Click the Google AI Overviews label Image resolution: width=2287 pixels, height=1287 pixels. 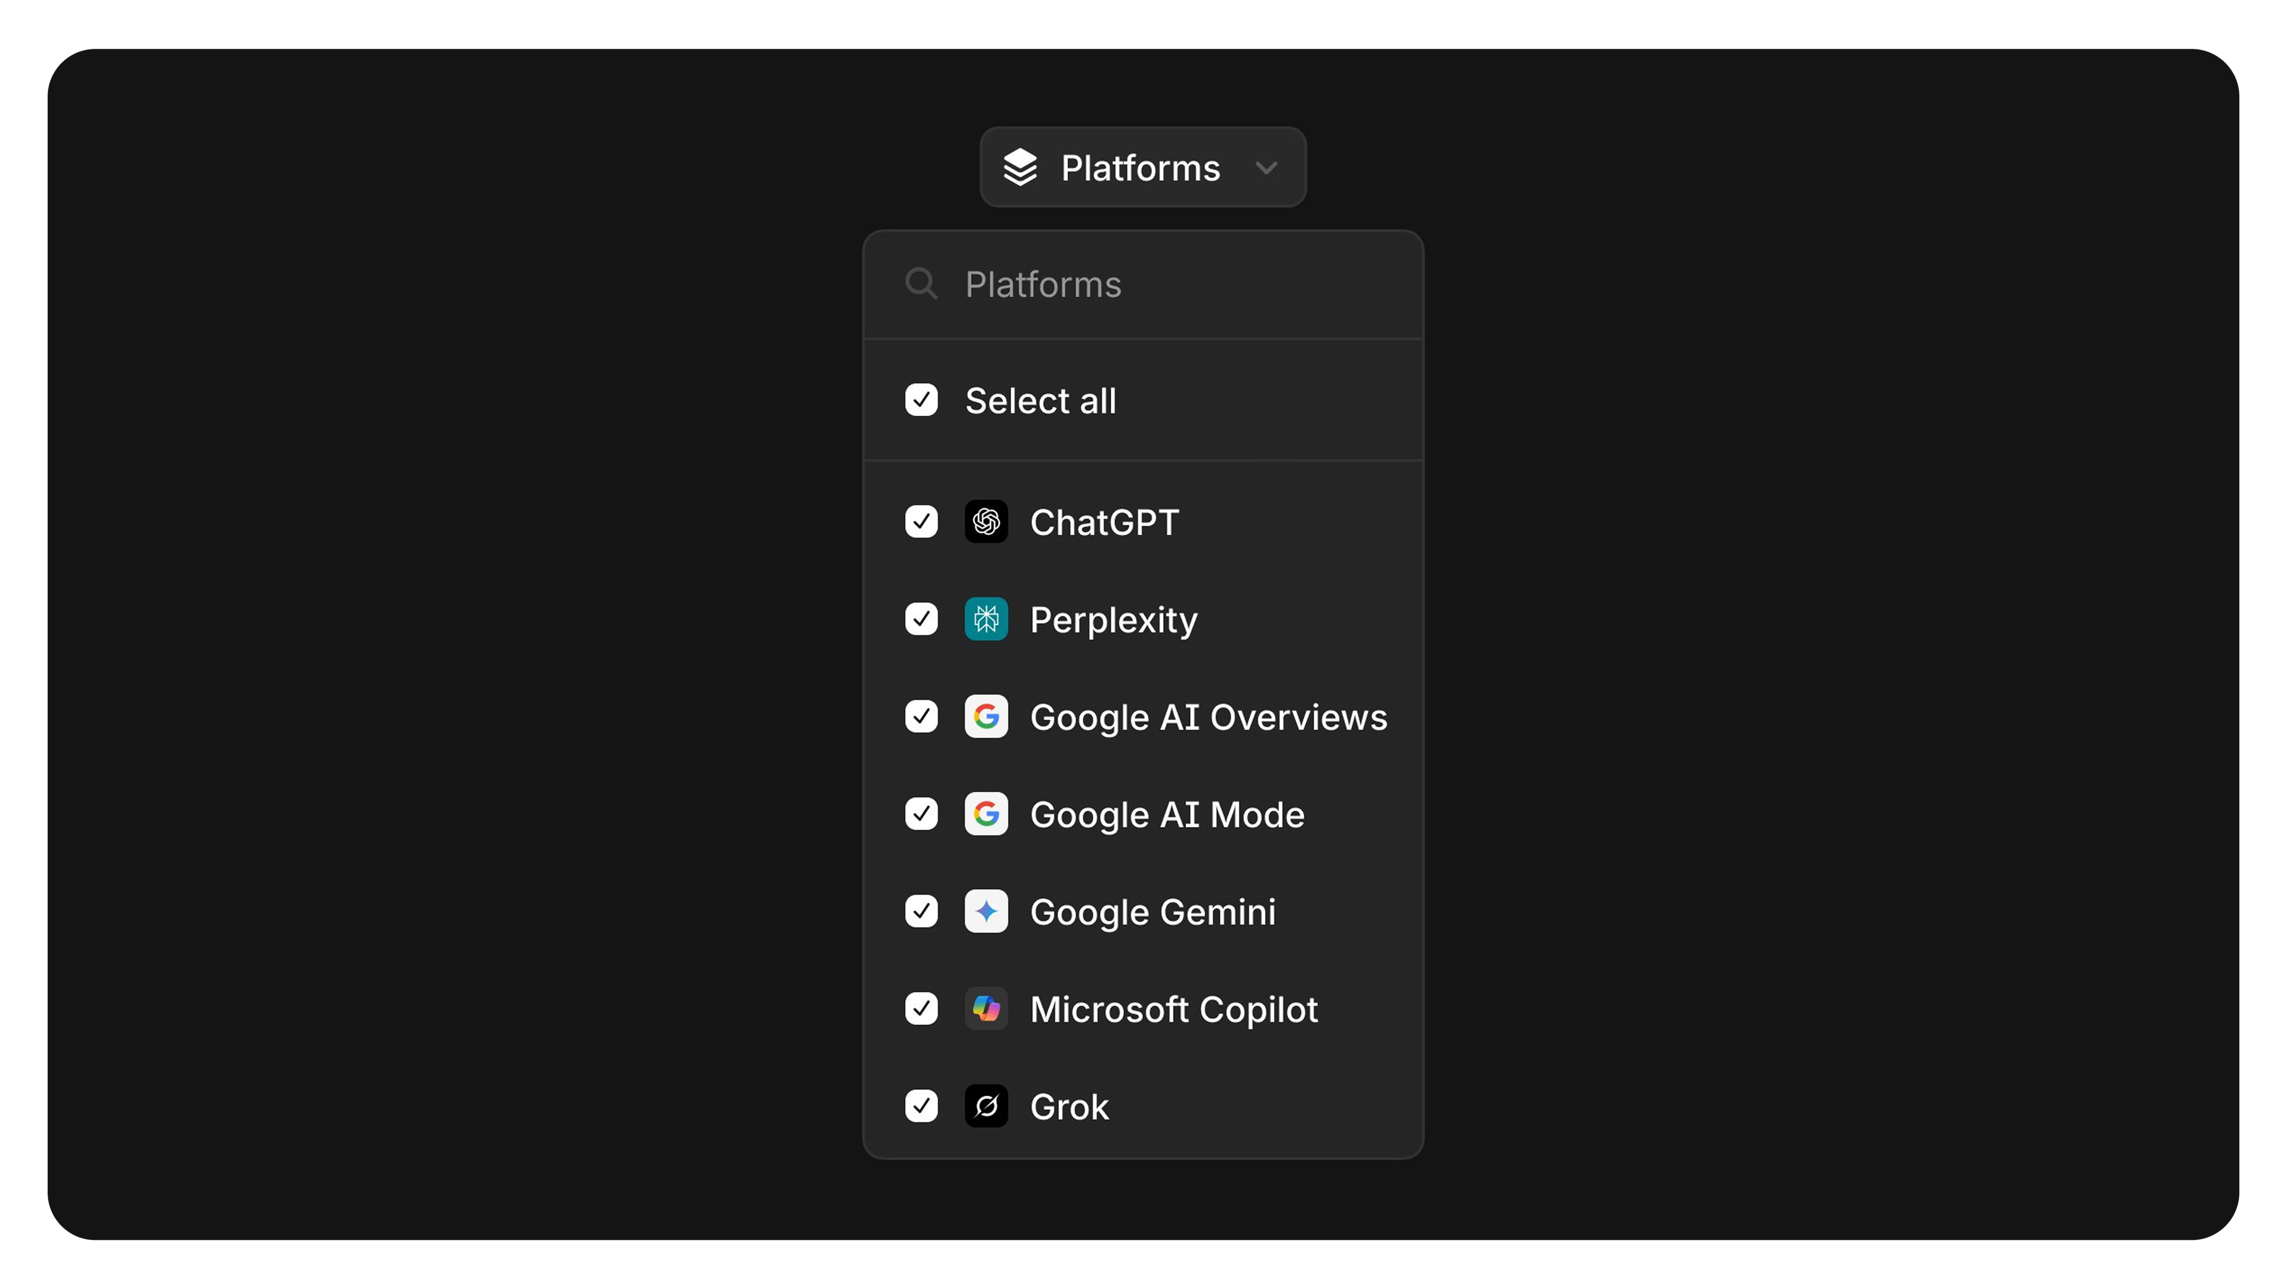[x=1208, y=718]
